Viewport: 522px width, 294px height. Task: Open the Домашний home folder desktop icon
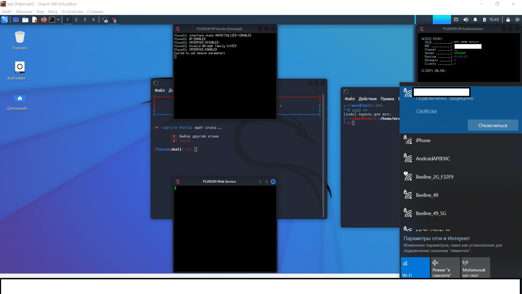point(20,102)
